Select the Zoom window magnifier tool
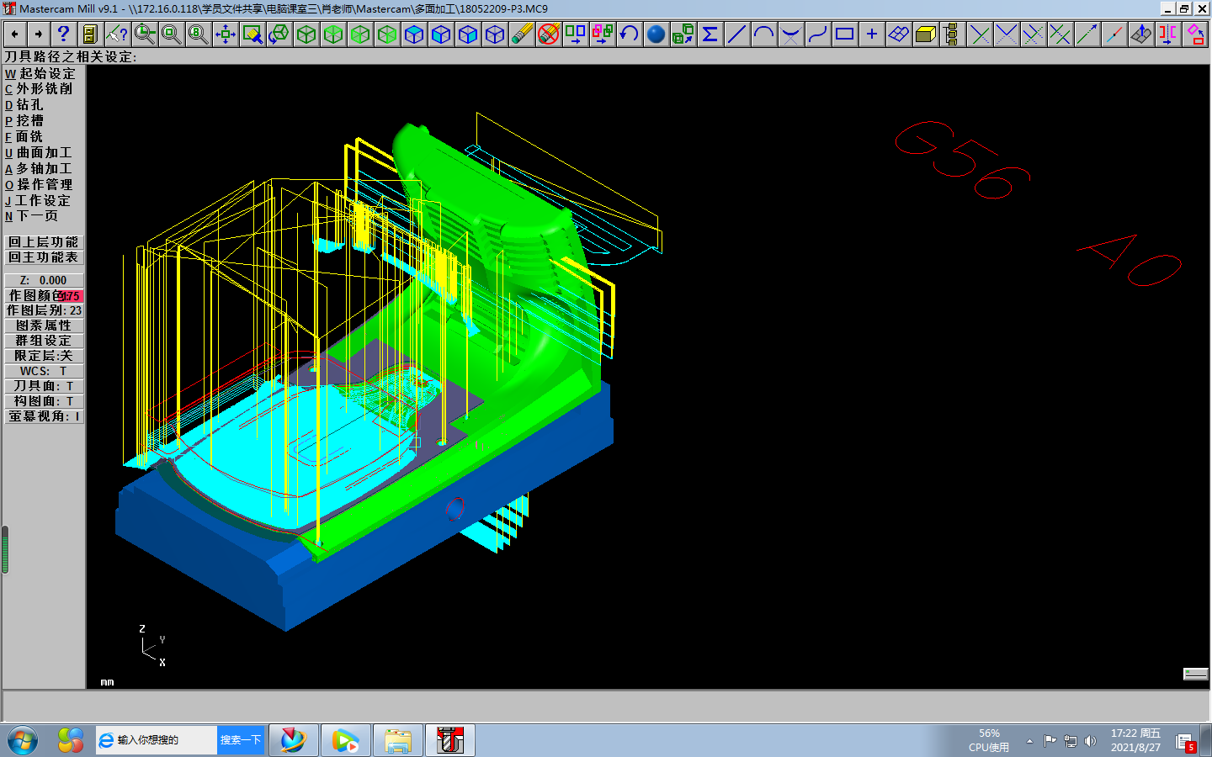 point(145,34)
